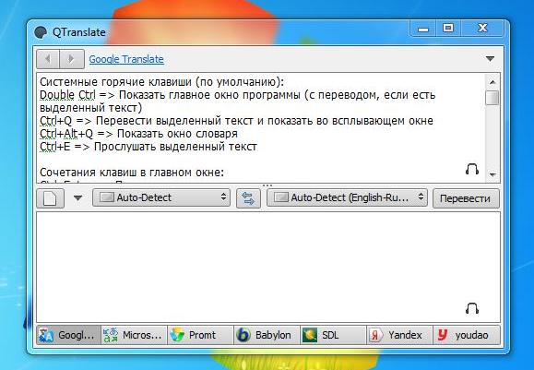
Task: Switch to the Promt service tab
Action: (x=200, y=335)
